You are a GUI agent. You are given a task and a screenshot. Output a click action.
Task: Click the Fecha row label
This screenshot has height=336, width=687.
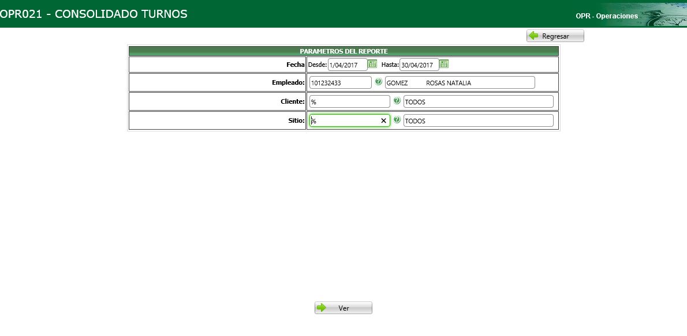296,65
